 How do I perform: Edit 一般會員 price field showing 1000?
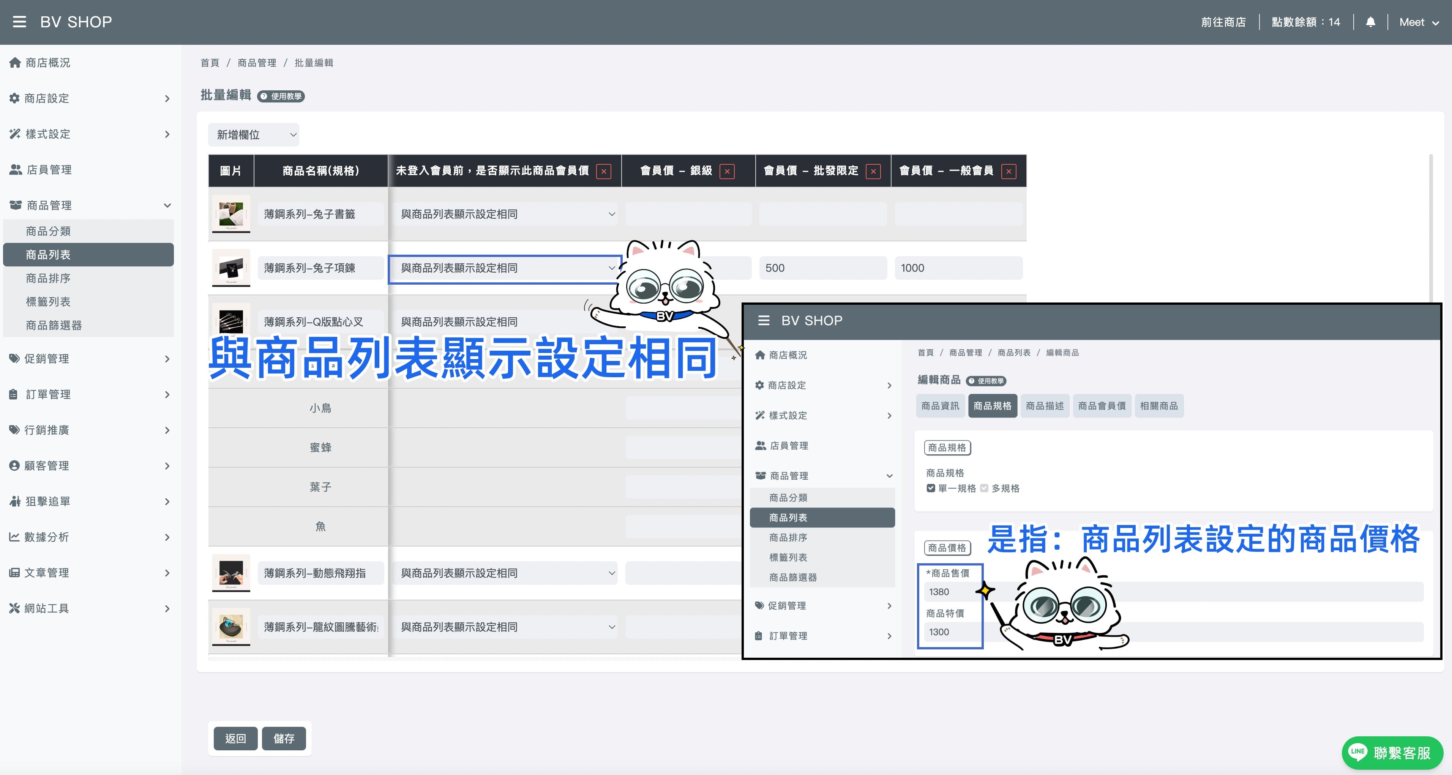(x=958, y=268)
